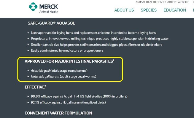Image resolution: width=194 pixels, height=118 pixels.
Task: Click the wet-milling technique bullet text
Action: pyautogui.click(x=100, y=39)
